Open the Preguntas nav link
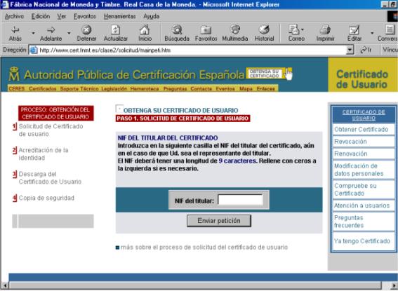 (175, 89)
